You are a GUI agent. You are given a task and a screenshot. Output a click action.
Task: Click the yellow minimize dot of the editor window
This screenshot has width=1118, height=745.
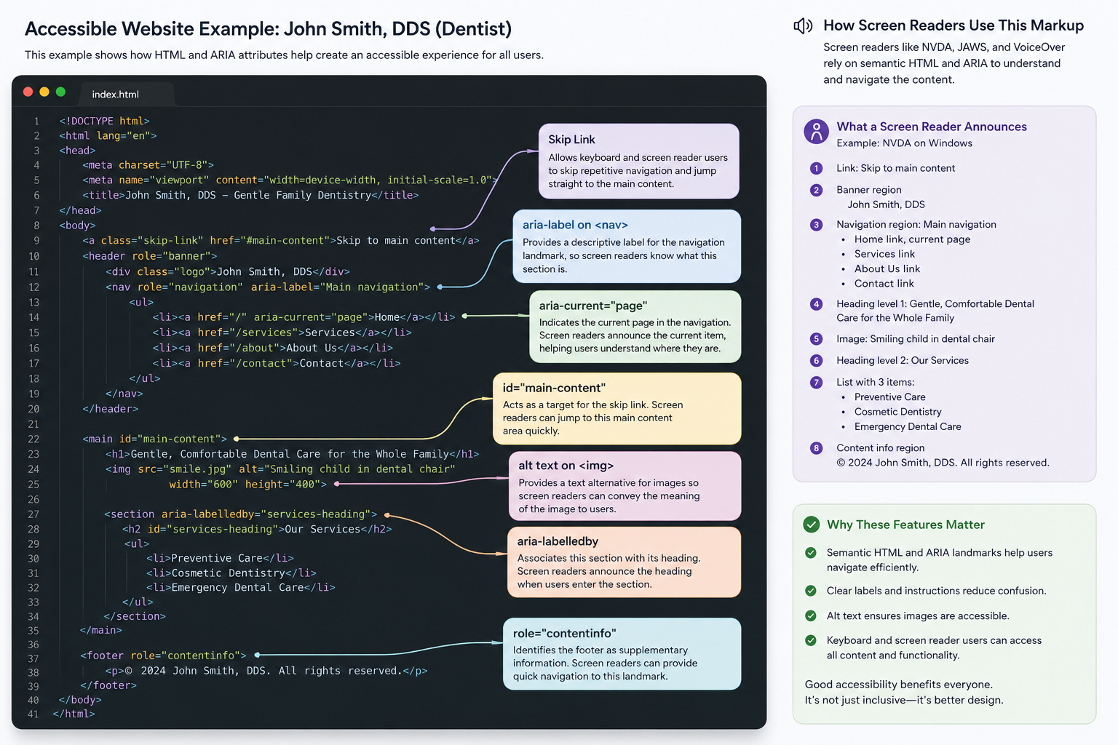(44, 92)
